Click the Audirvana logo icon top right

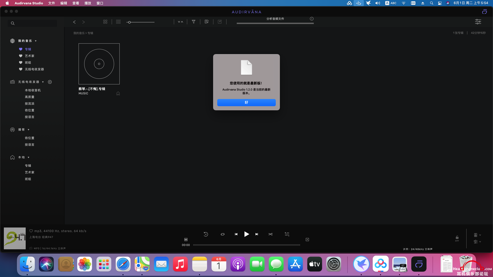[x=485, y=12]
